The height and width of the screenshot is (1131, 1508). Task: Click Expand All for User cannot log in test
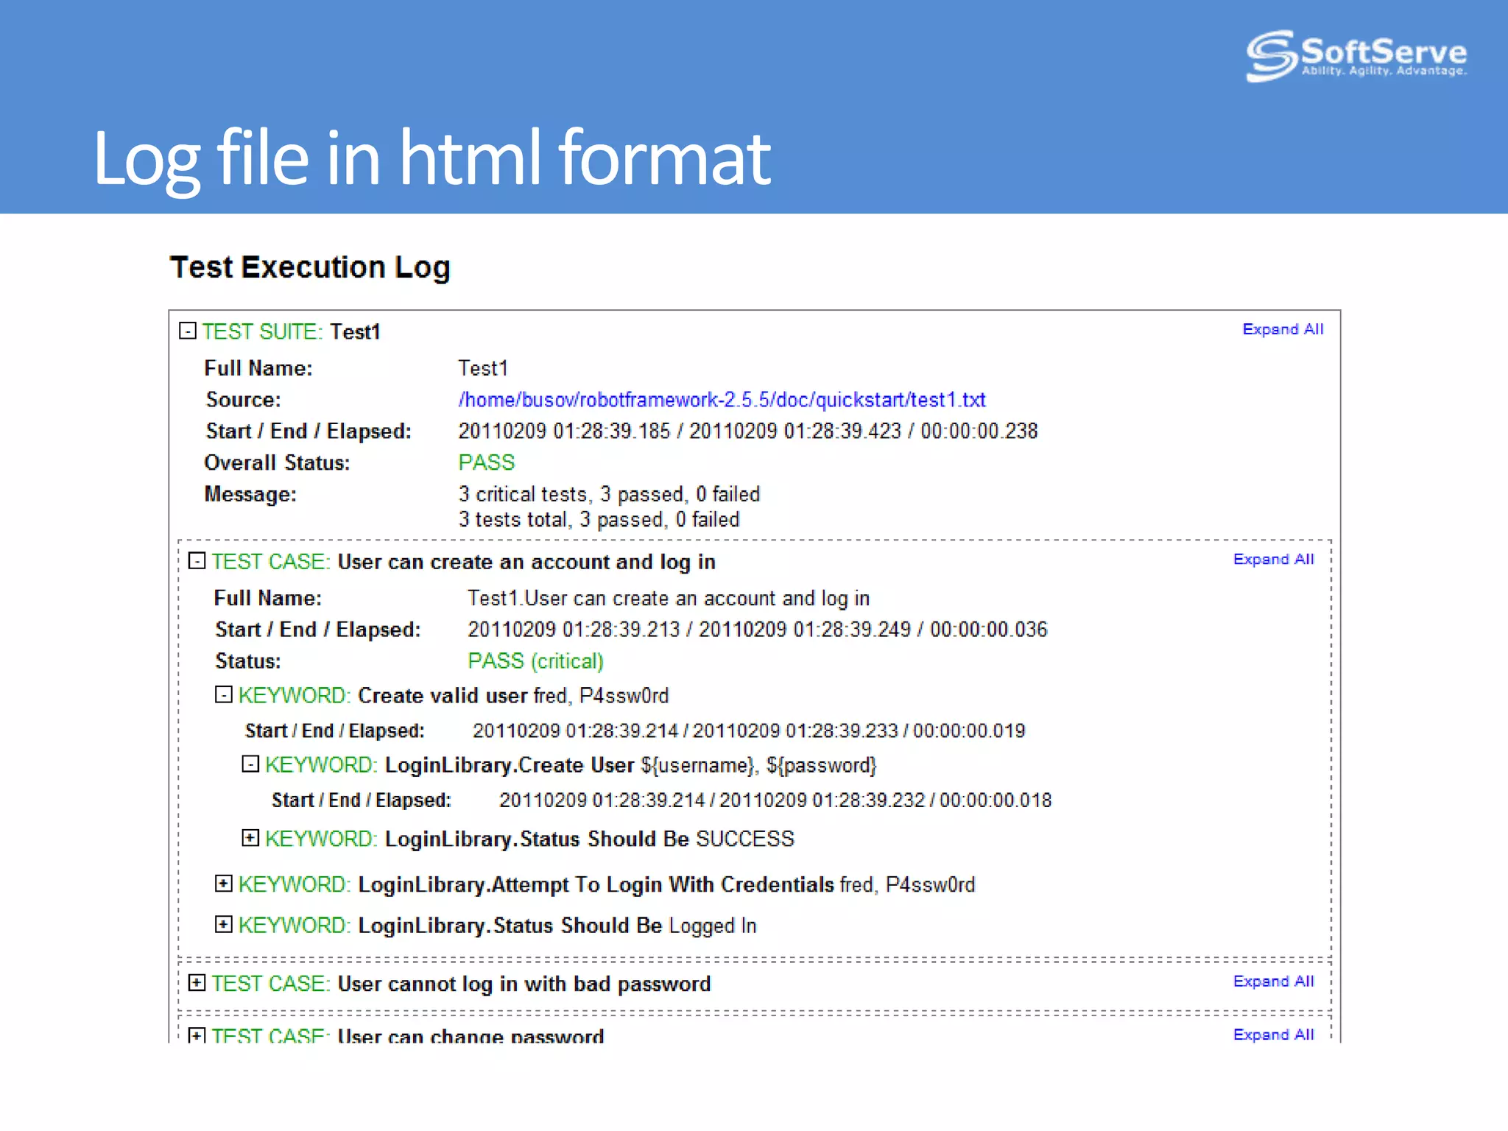(x=1273, y=981)
